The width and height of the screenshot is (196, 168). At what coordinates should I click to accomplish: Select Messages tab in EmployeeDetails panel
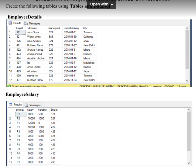coord(32,23)
